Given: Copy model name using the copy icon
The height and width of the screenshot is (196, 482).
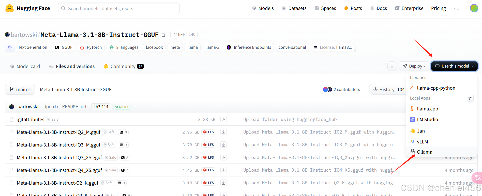Looking at the screenshot, I should point(163,35).
